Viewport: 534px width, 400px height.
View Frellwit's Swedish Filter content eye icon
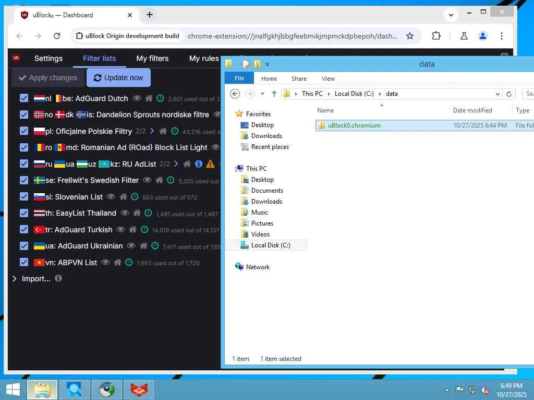pyautogui.click(x=147, y=180)
